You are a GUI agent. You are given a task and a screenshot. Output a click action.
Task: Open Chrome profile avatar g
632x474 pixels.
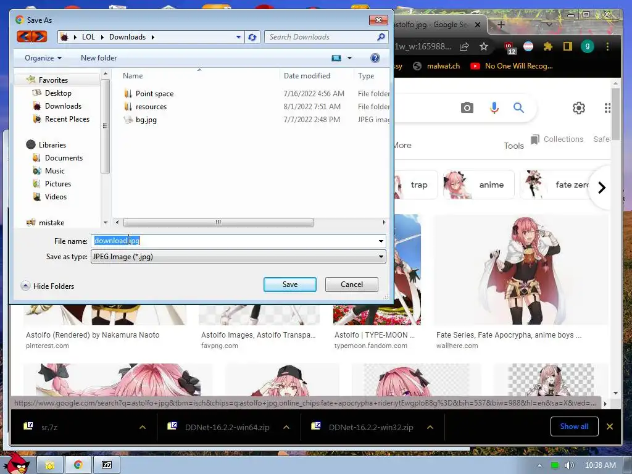pos(588,46)
